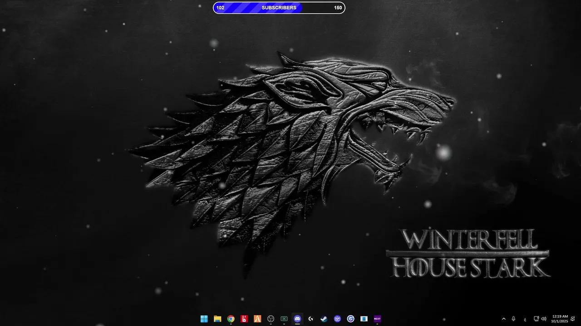Open the Windows Start menu
This screenshot has height=326, width=581.
[204, 319]
